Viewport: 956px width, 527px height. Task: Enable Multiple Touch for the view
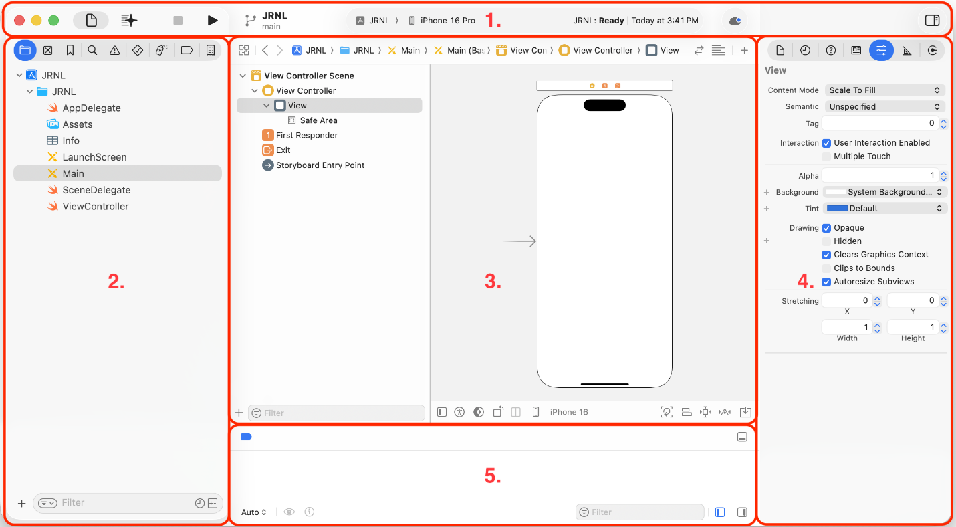pos(826,156)
